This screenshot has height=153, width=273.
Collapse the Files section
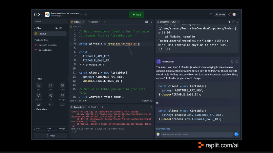(35, 28)
